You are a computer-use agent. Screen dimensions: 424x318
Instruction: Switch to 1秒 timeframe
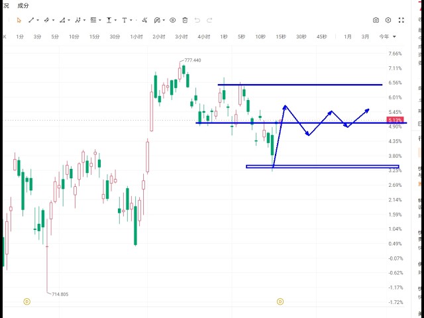click(224, 37)
